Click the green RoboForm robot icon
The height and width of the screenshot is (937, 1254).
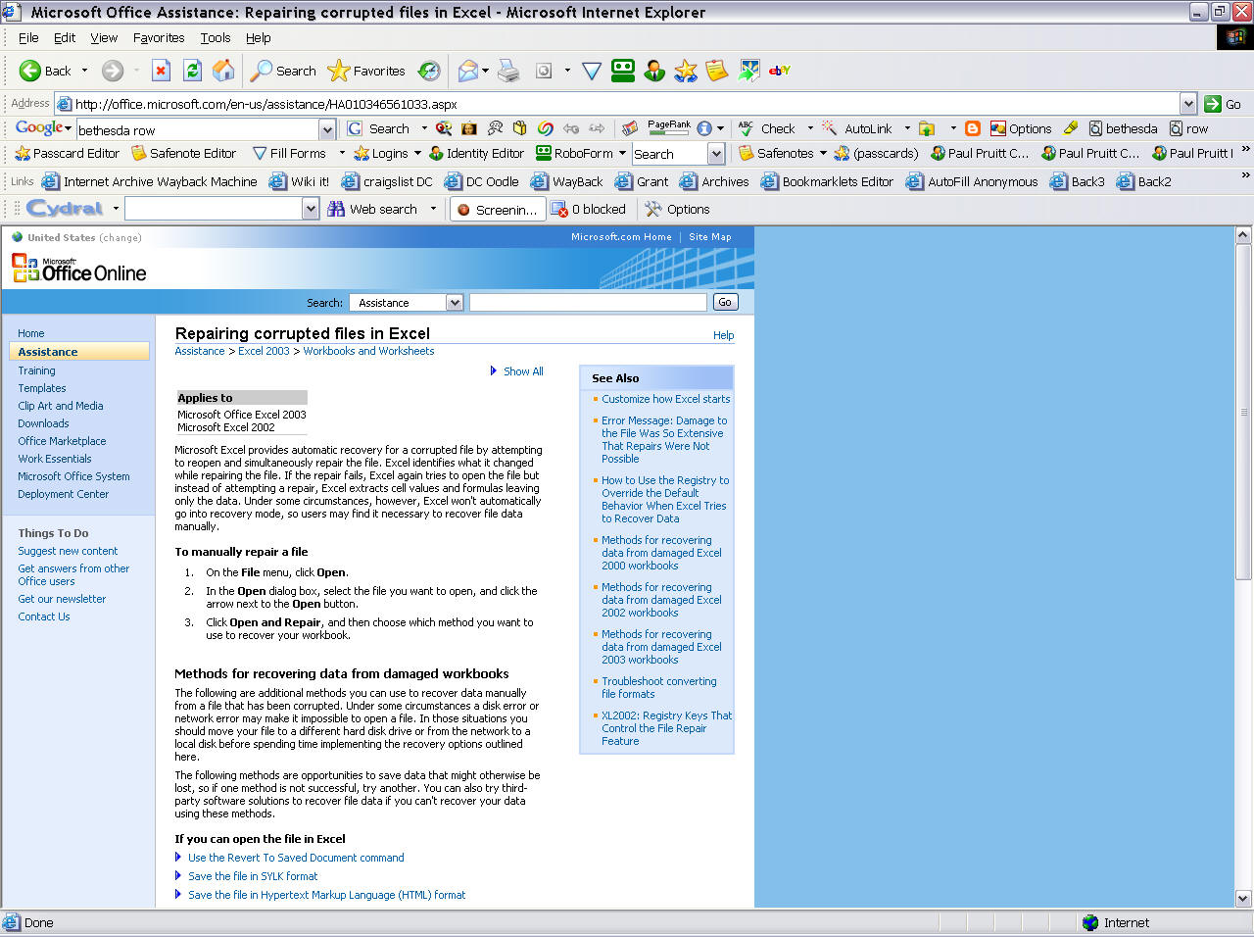[x=623, y=71]
